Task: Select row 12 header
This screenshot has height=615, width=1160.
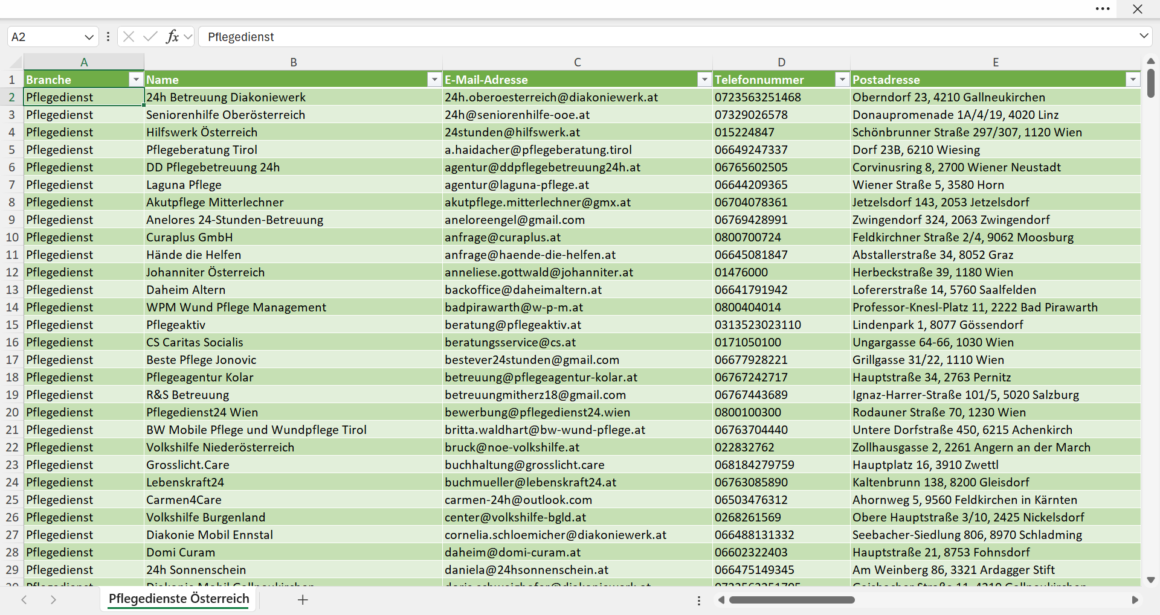Action: pos(12,272)
